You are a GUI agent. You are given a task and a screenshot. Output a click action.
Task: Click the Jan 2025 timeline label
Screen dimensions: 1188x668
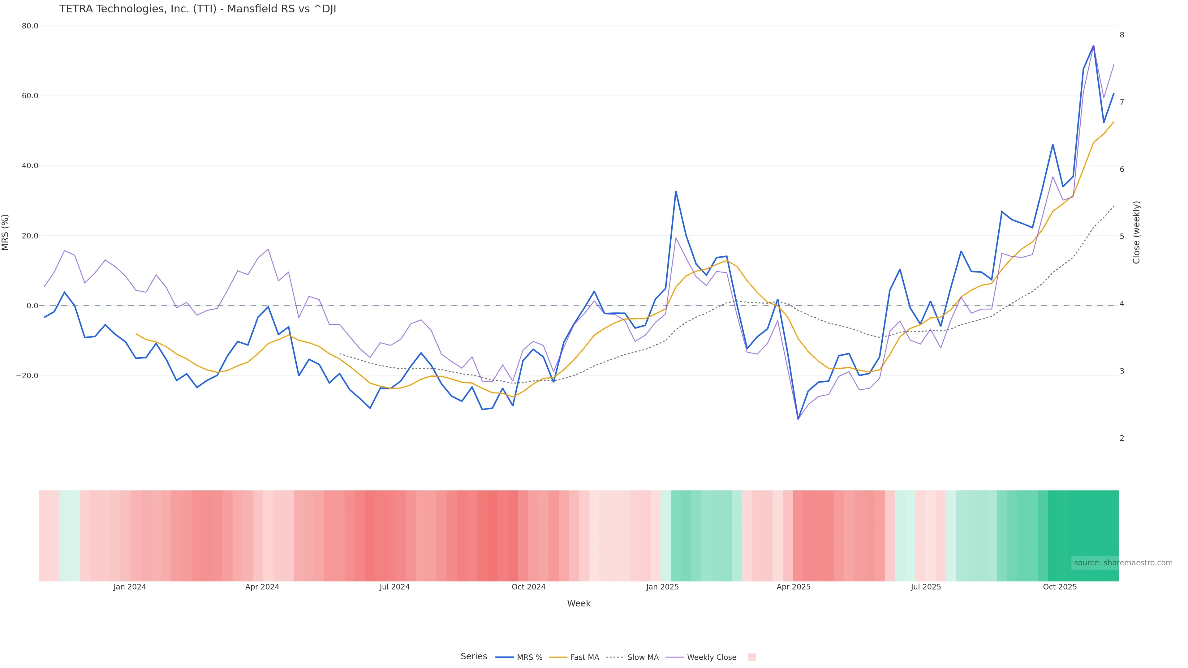[x=662, y=587]
